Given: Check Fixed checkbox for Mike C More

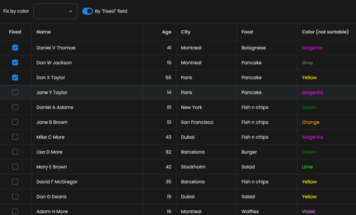Looking at the screenshot, I should pyautogui.click(x=15, y=137).
